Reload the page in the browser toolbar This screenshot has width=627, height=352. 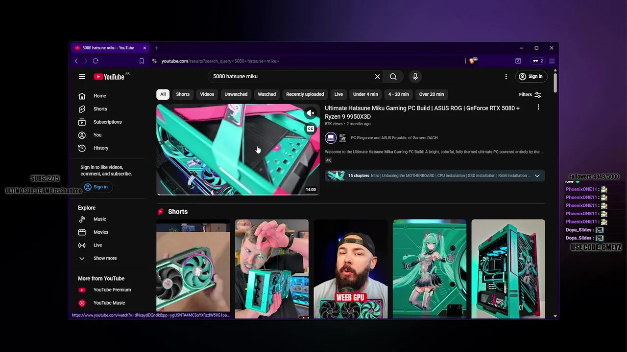[x=96, y=61]
